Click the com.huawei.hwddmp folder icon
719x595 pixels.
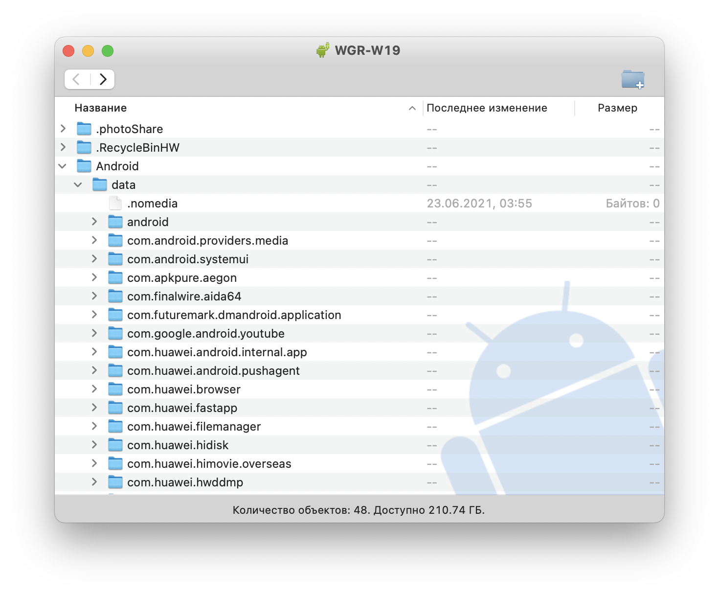[x=115, y=482]
